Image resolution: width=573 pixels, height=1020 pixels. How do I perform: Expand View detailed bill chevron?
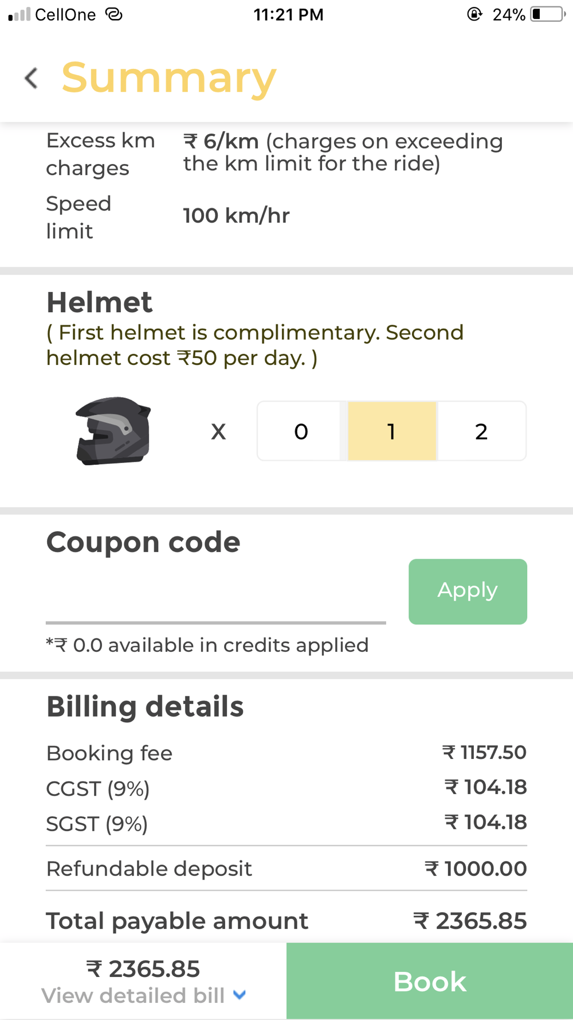point(240,995)
